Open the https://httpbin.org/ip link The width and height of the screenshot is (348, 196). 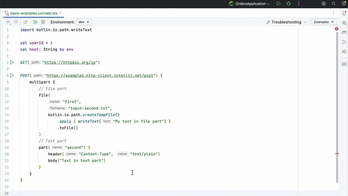tap(70, 62)
